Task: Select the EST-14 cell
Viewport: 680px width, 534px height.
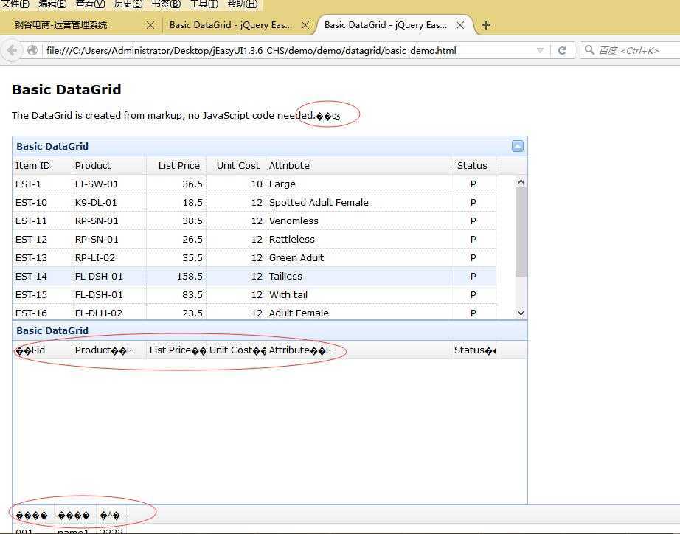Action: tap(42, 276)
